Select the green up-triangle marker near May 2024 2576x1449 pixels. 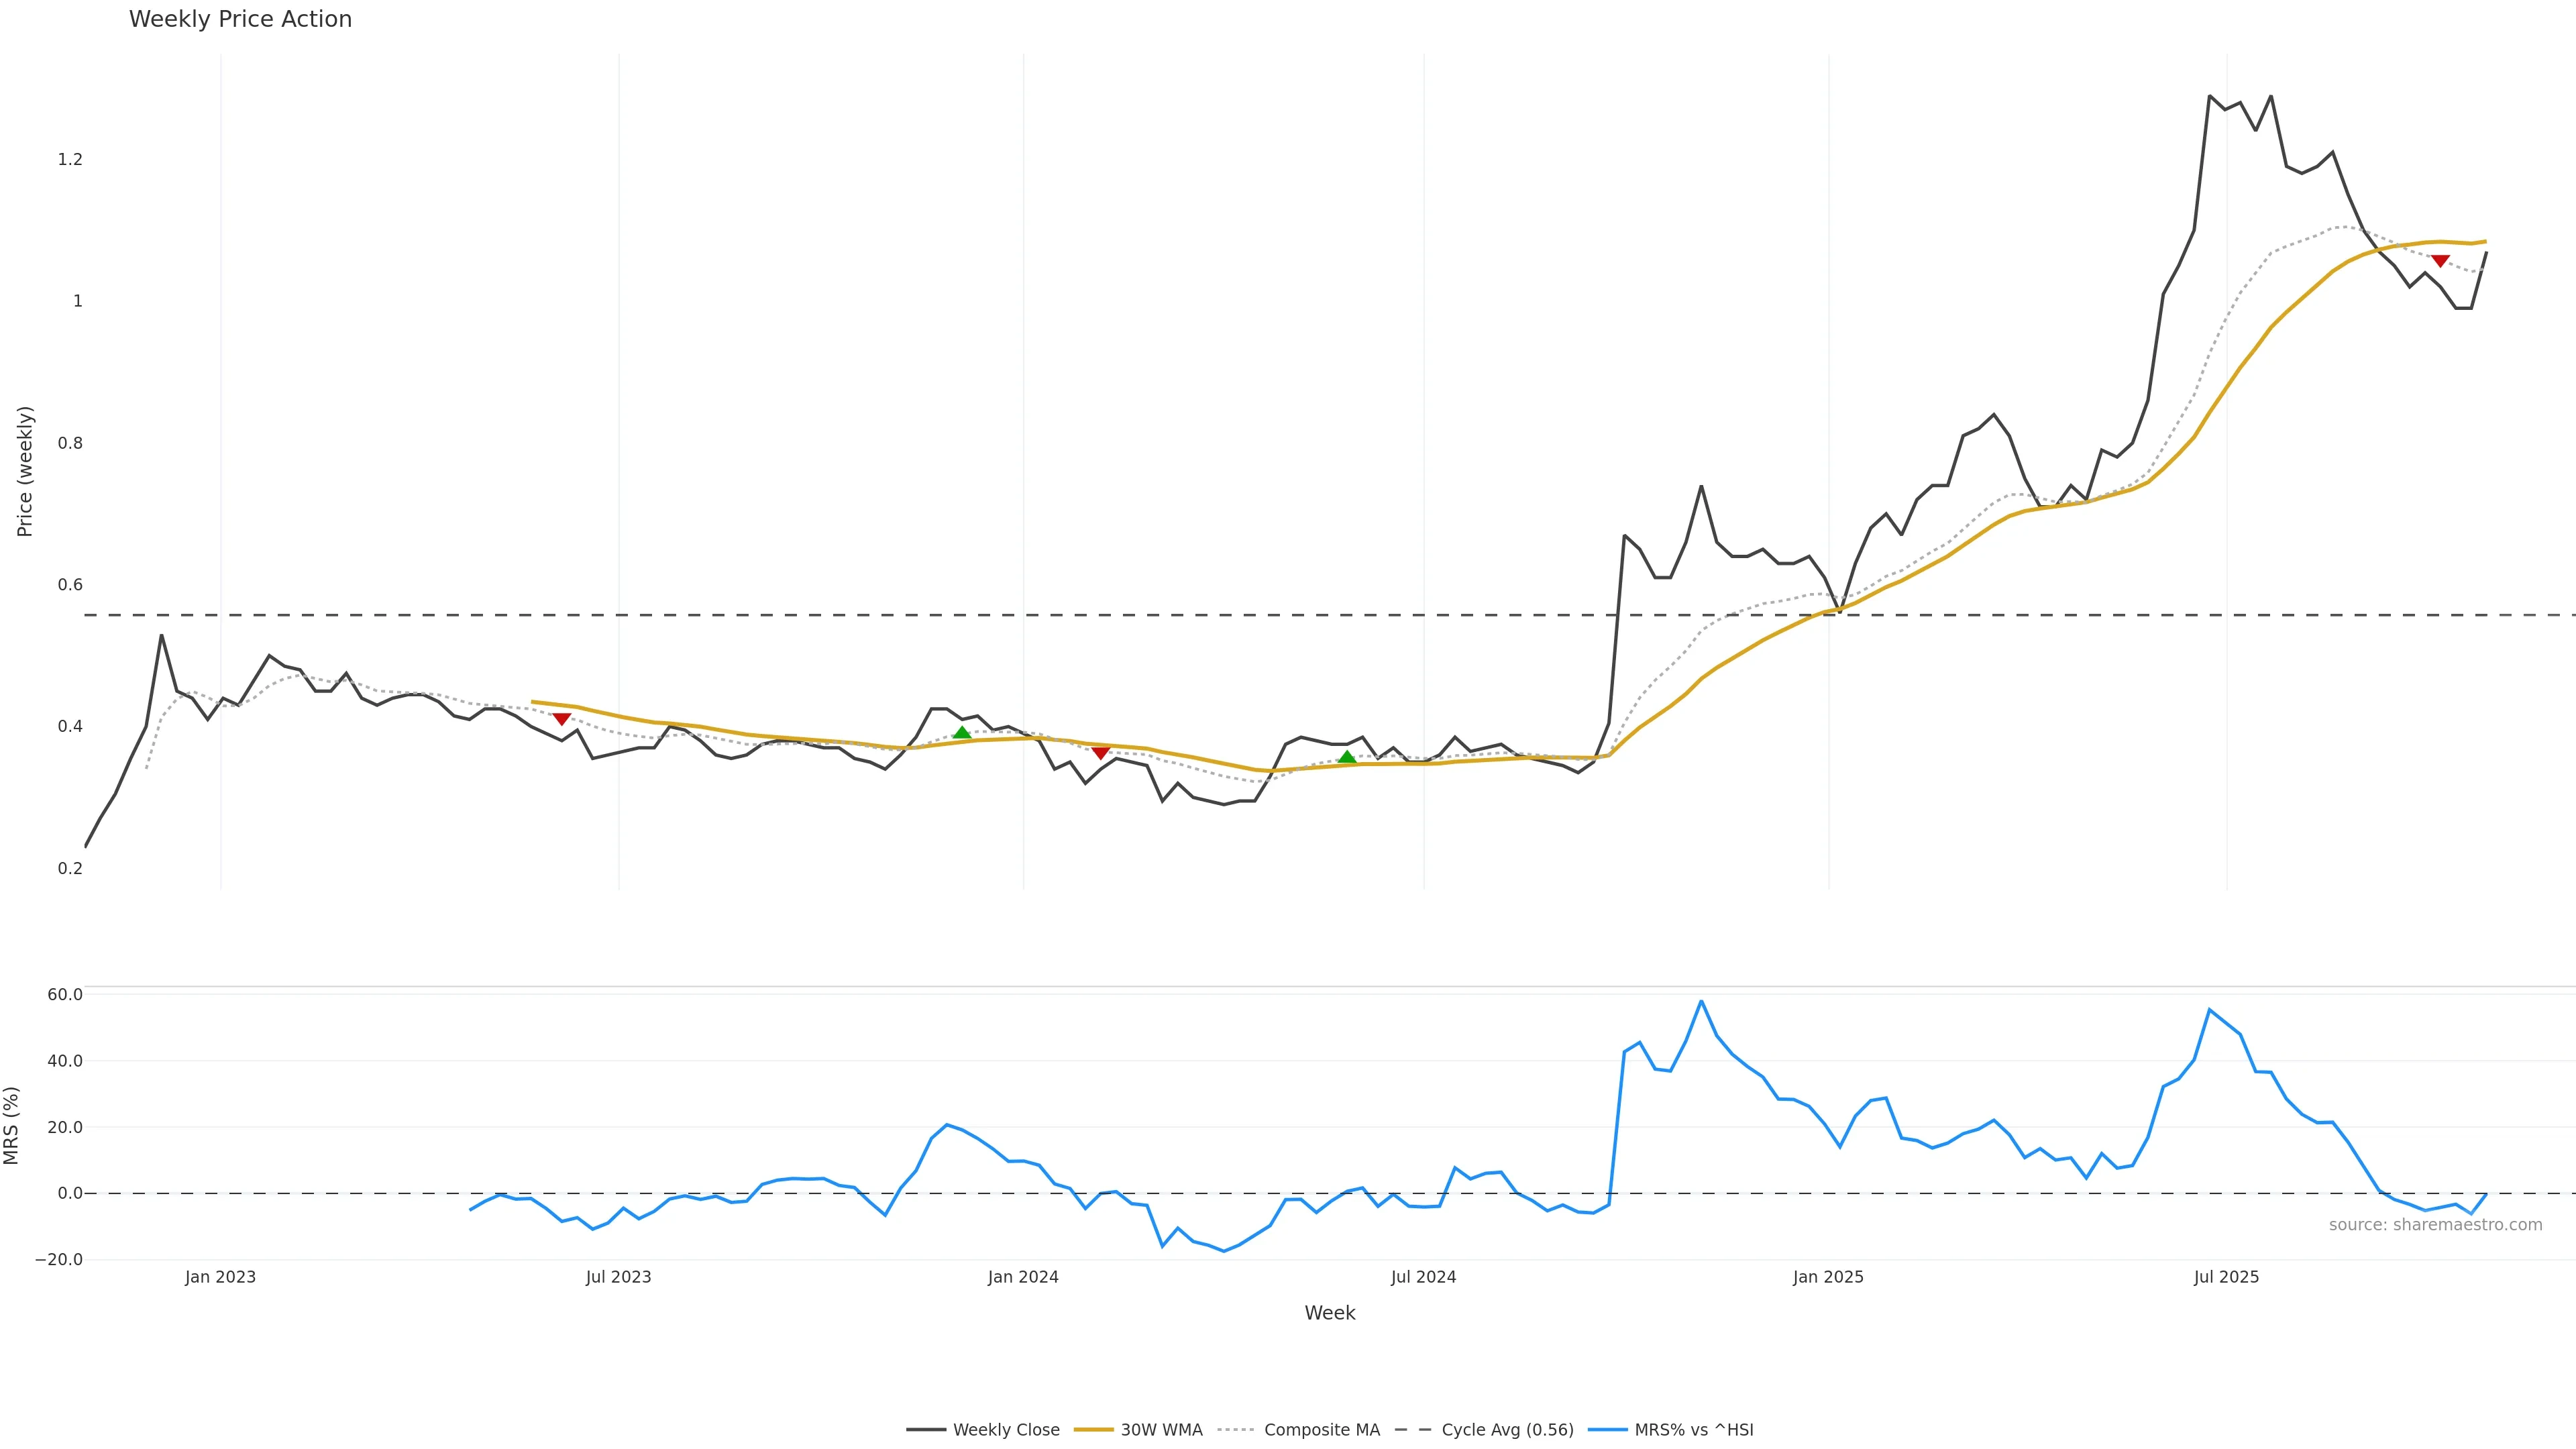tap(1347, 757)
